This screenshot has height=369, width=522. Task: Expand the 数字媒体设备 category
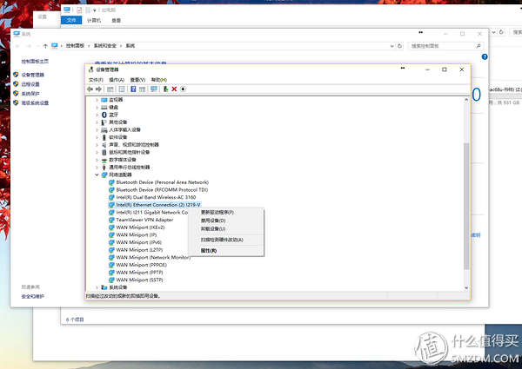(x=97, y=160)
